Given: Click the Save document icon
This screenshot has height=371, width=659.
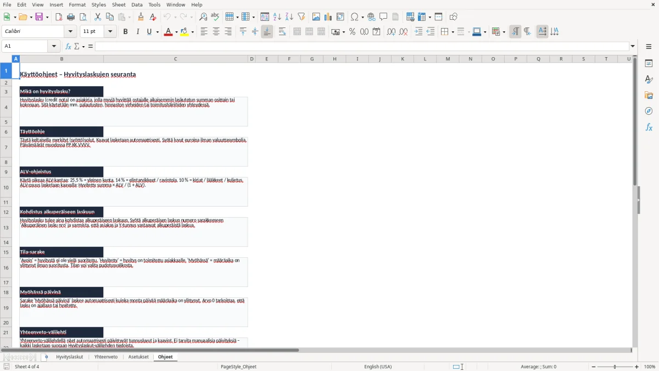Looking at the screenshot, I should [x=38, y=17].
